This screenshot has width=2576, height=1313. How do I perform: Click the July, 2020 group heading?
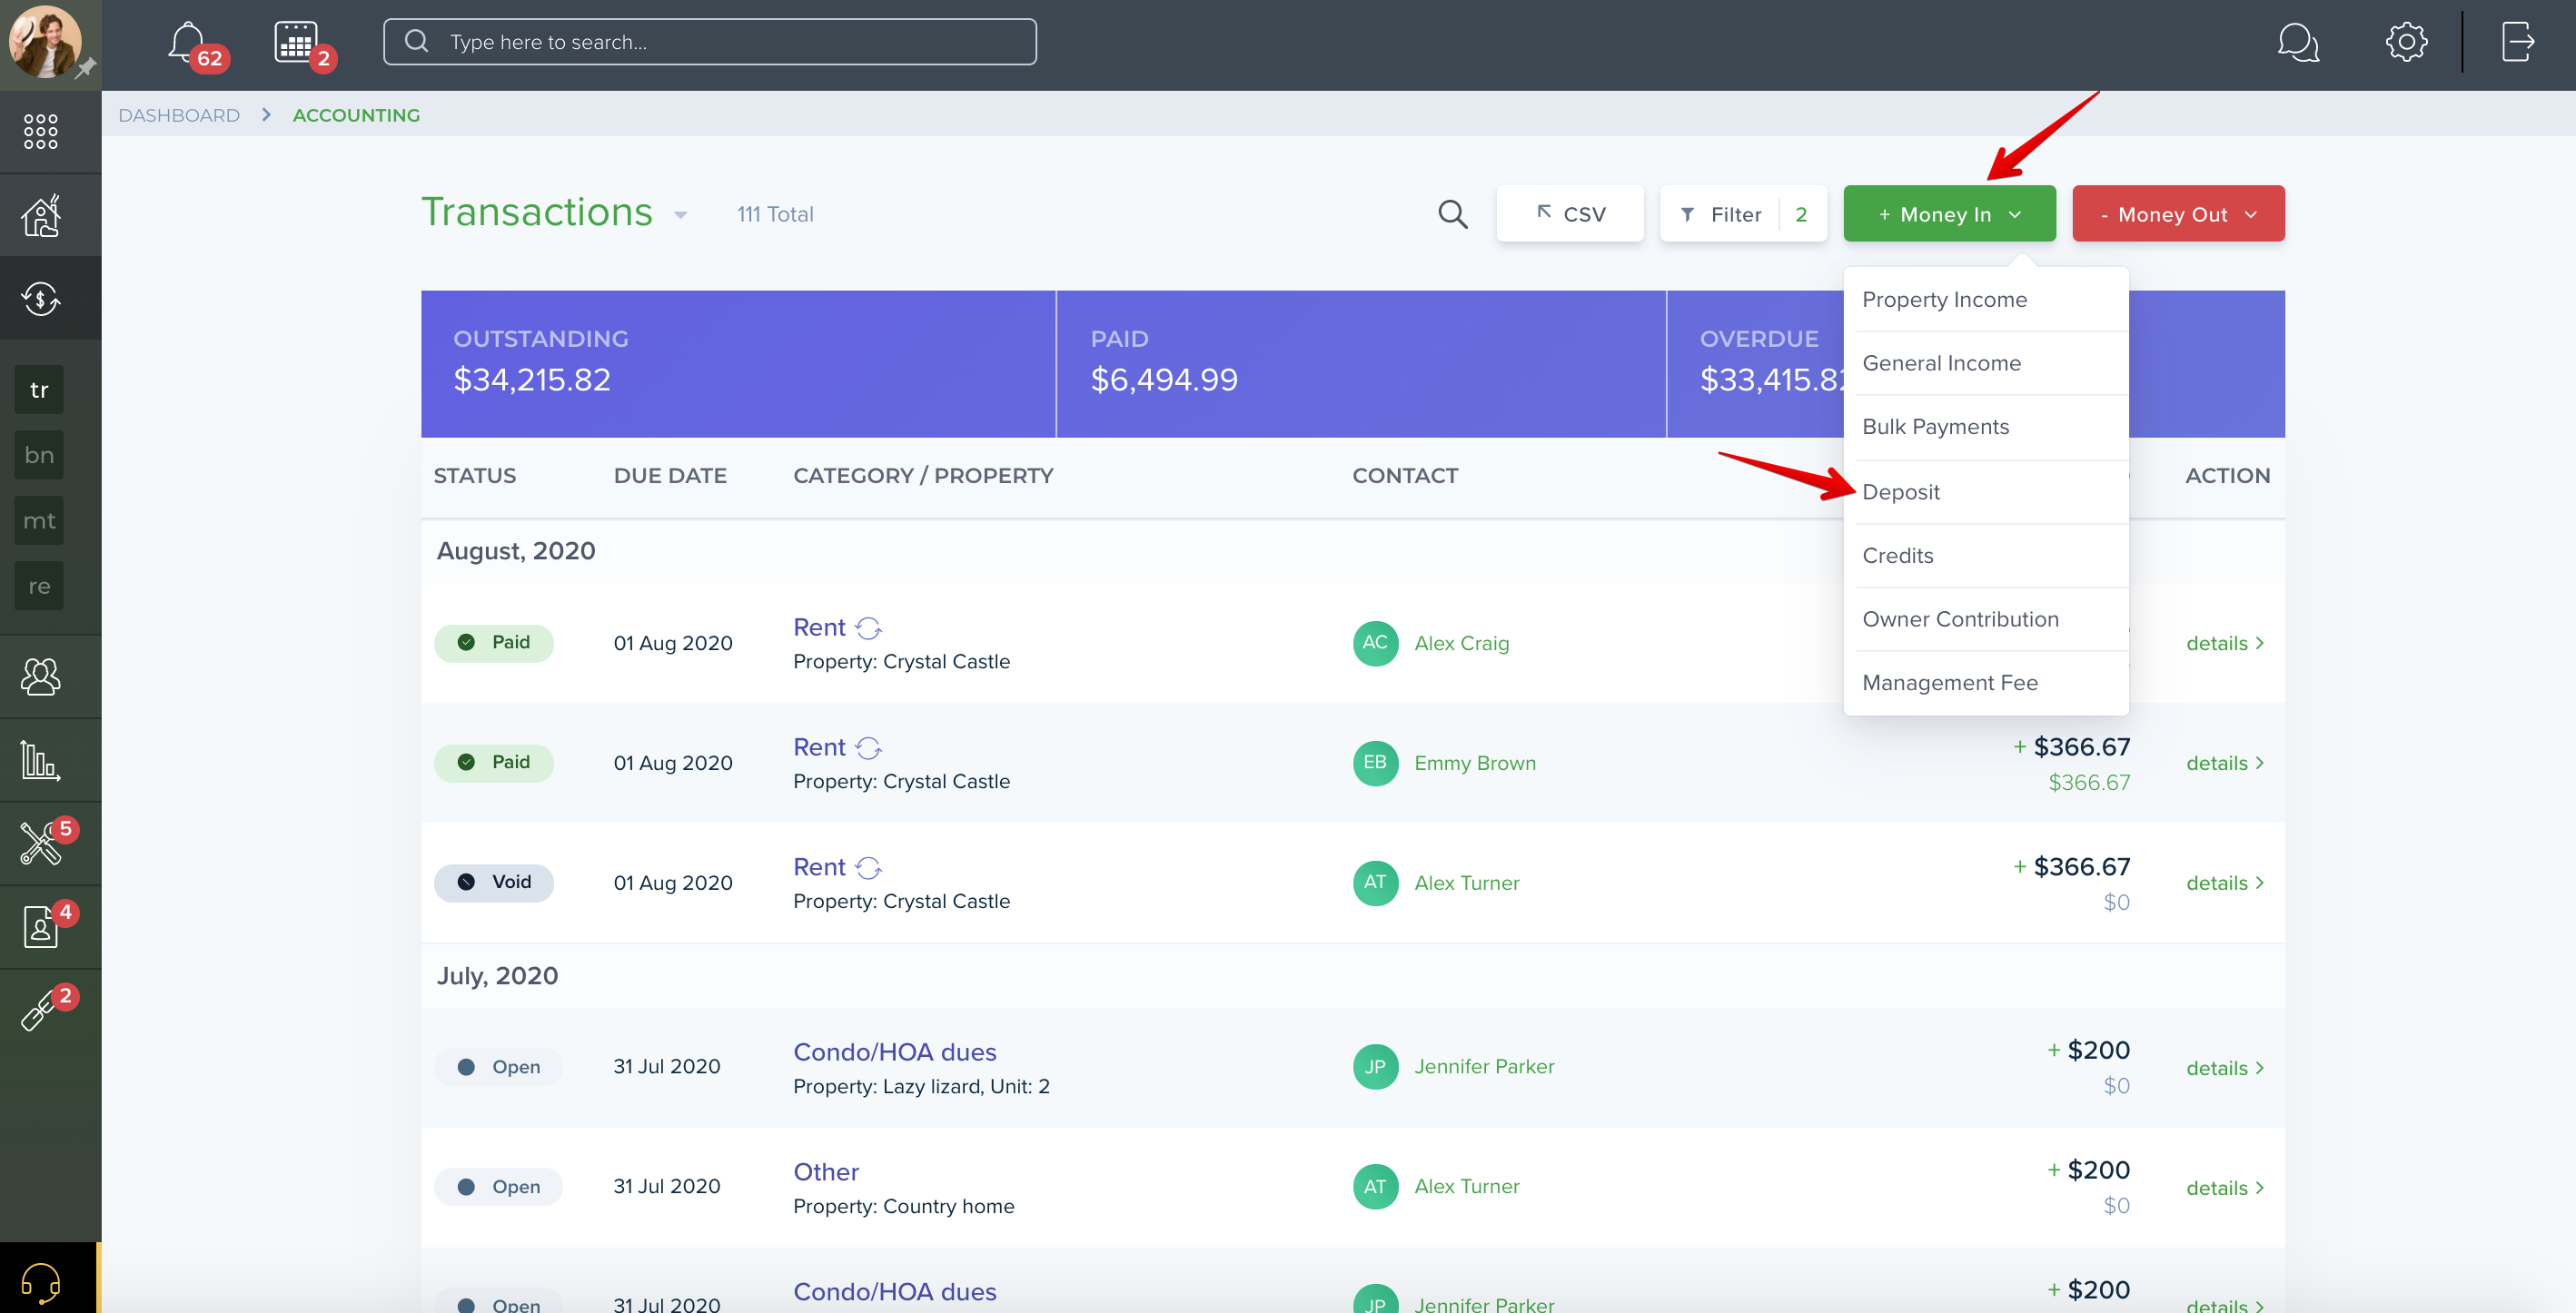coord(497,976)
